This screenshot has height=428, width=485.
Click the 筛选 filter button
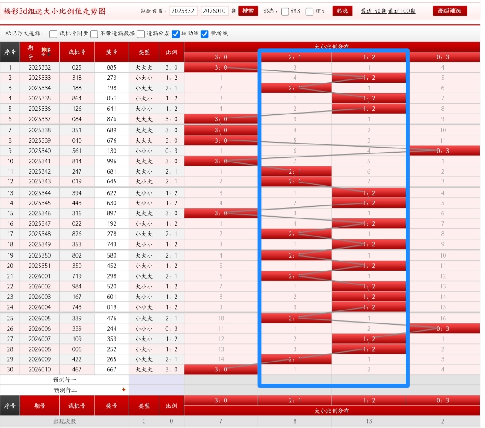(342, 11)
